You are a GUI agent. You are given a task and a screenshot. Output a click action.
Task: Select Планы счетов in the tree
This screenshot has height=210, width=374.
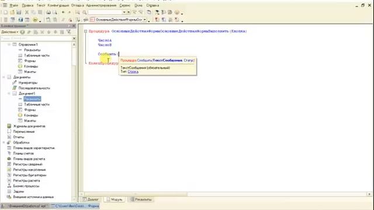click(23, 153)
